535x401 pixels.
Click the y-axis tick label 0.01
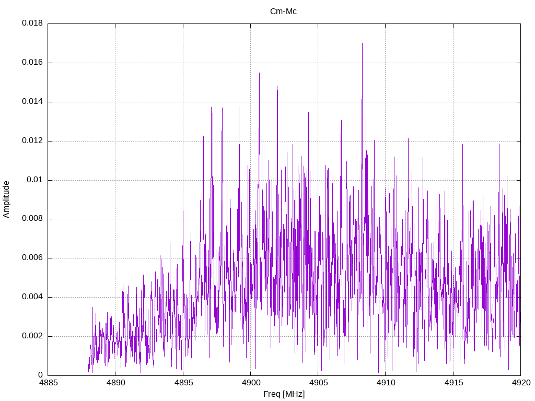pyautogui.click(x=35, y=180)
